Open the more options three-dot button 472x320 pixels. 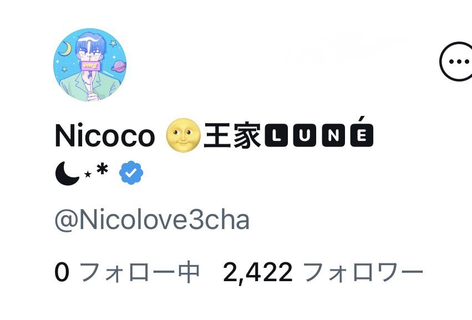point(458,62)
